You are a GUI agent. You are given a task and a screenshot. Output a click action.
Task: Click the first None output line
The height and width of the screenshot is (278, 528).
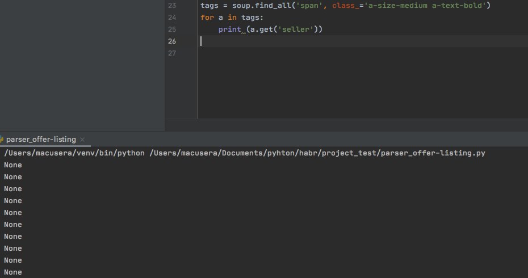[x=13, y=165]
